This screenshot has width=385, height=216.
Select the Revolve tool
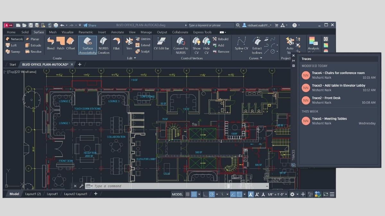[x=33, y=52]
